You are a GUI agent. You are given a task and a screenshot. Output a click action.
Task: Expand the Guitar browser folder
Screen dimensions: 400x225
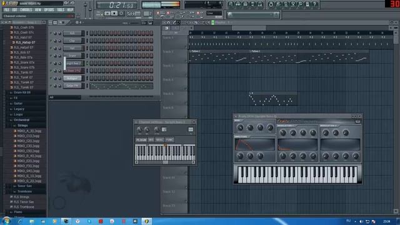click(x=18, y=103)
